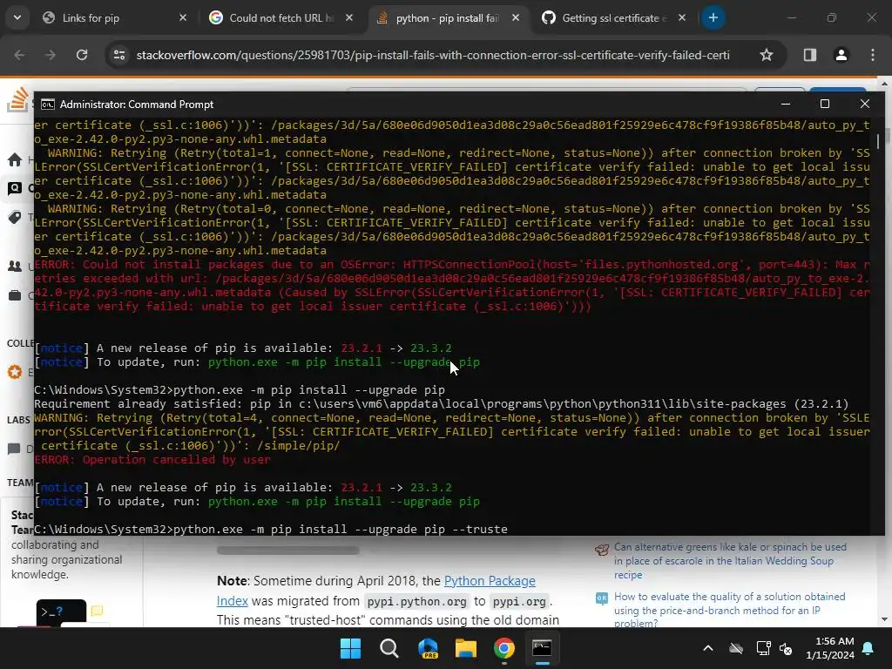Open Google Chrome from taskbar
The width and height of the screenshot is (892, 669).
click(504, 648)
